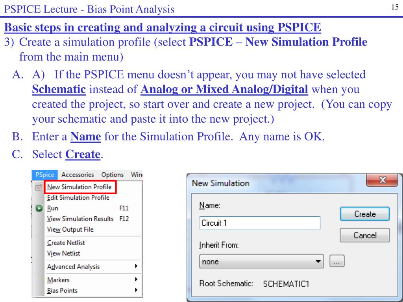The width and height of the screenshot is (403, 302).
Task: Open the Accessories menu
Action: 78,175
